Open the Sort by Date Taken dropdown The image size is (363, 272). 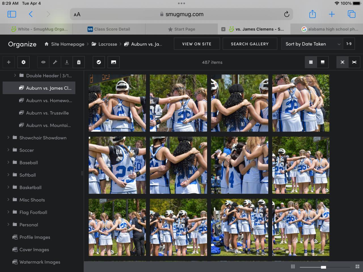[x=312, y=44]
